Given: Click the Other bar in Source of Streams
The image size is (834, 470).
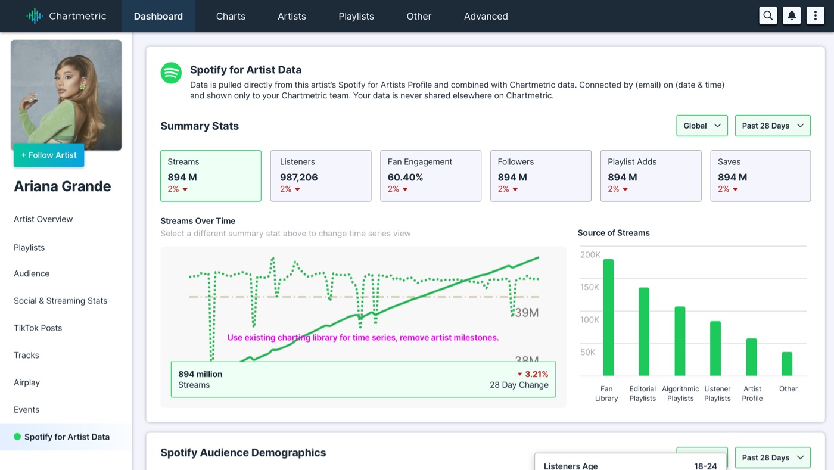Looking at the screenshot, I should tap(787, 364).
